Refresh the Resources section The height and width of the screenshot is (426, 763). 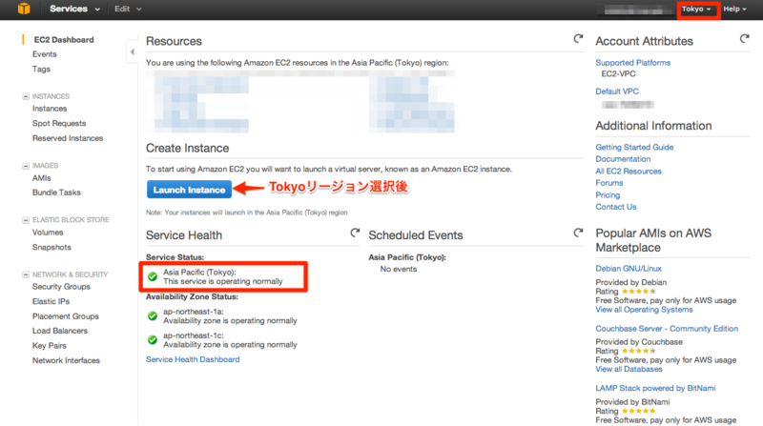(578, 39)
